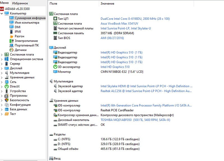This screenshot has width=224, height=161.
Task: Click the Мультимедиа speaker icon in tree
Action: [x=7, y=73]
